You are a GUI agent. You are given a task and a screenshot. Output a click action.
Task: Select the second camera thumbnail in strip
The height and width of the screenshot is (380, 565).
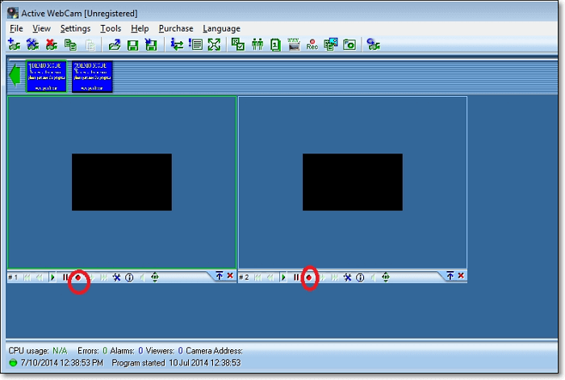(92, 77)
